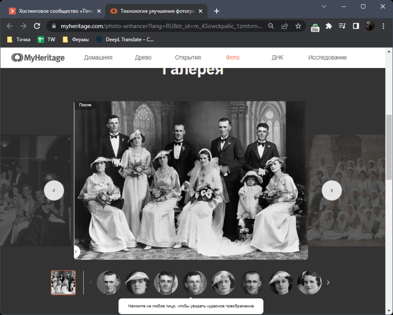Image resolution: width=393 pixels, height=315 pixels.
Task: Click the page vertical scrollbar thumb
Action: 389,147
